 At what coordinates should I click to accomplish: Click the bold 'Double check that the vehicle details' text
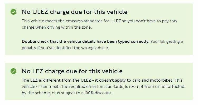click(x=85, y=41)
